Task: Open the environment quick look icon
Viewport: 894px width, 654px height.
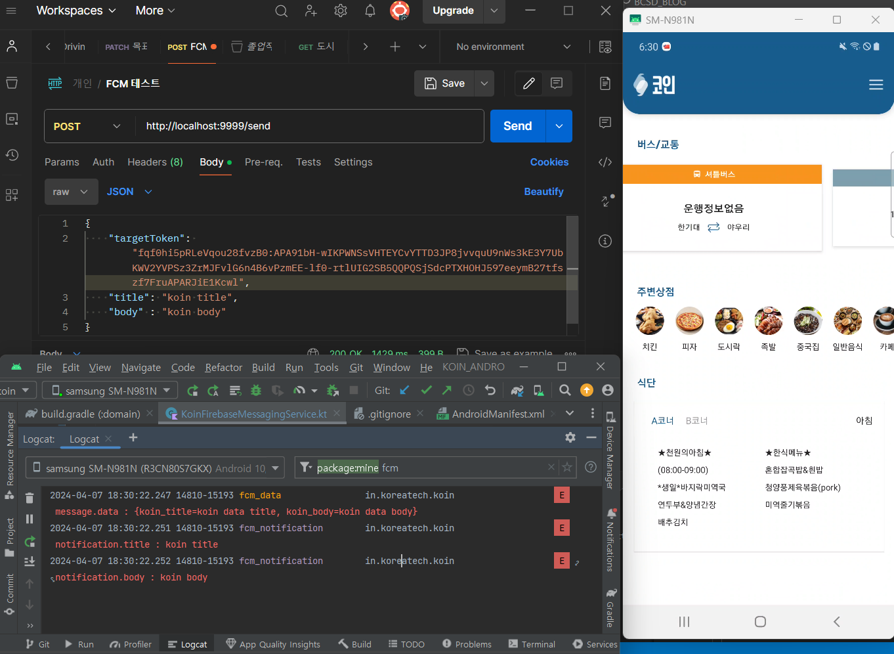Action: [x=605, y=47]
